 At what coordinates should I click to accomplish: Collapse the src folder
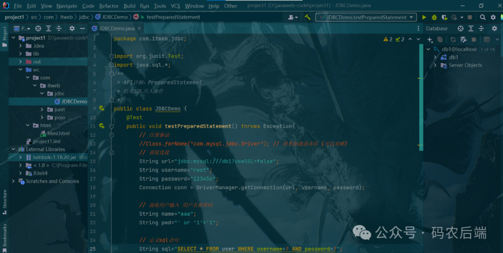pyautogui.click(x=20, y=70)
